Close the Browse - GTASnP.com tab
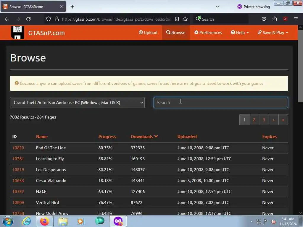303x227 pixels. click(61, 7)
